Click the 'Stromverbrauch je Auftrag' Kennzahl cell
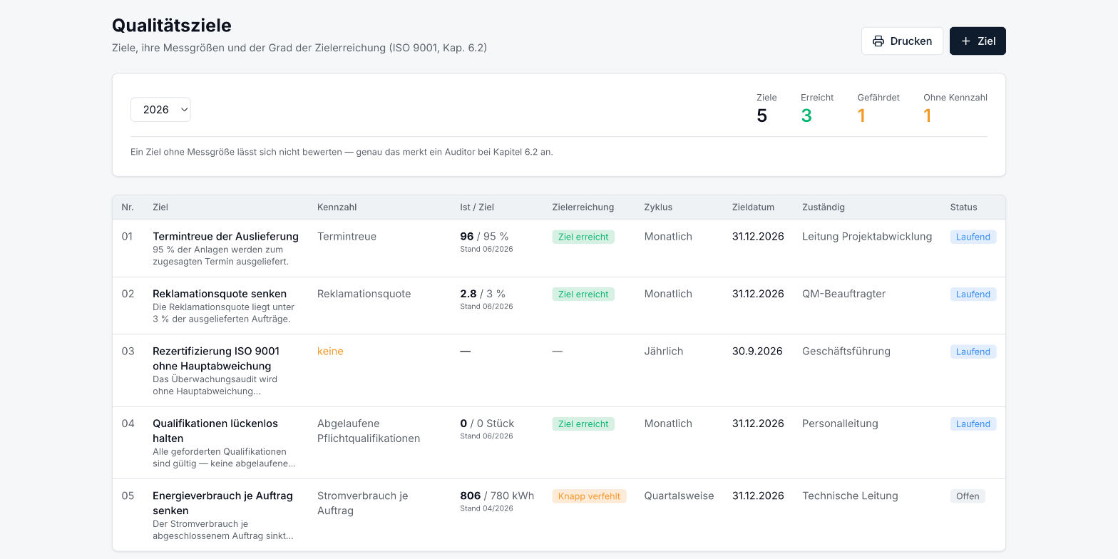Image resolution: width=1118 pixels, height=559 pixels. coord(363,503)
